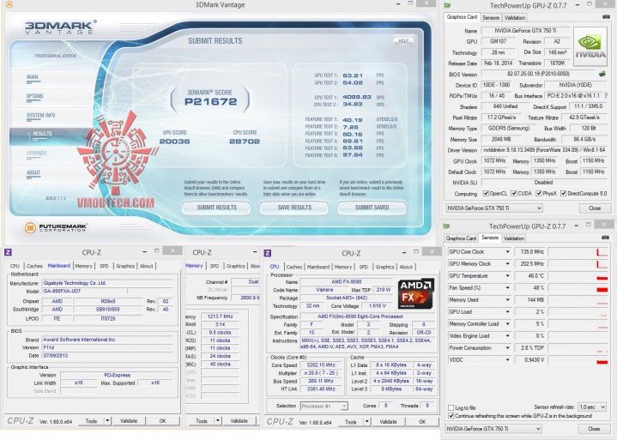
Task: Click the Submit Results button
Action: click(216, 208)
